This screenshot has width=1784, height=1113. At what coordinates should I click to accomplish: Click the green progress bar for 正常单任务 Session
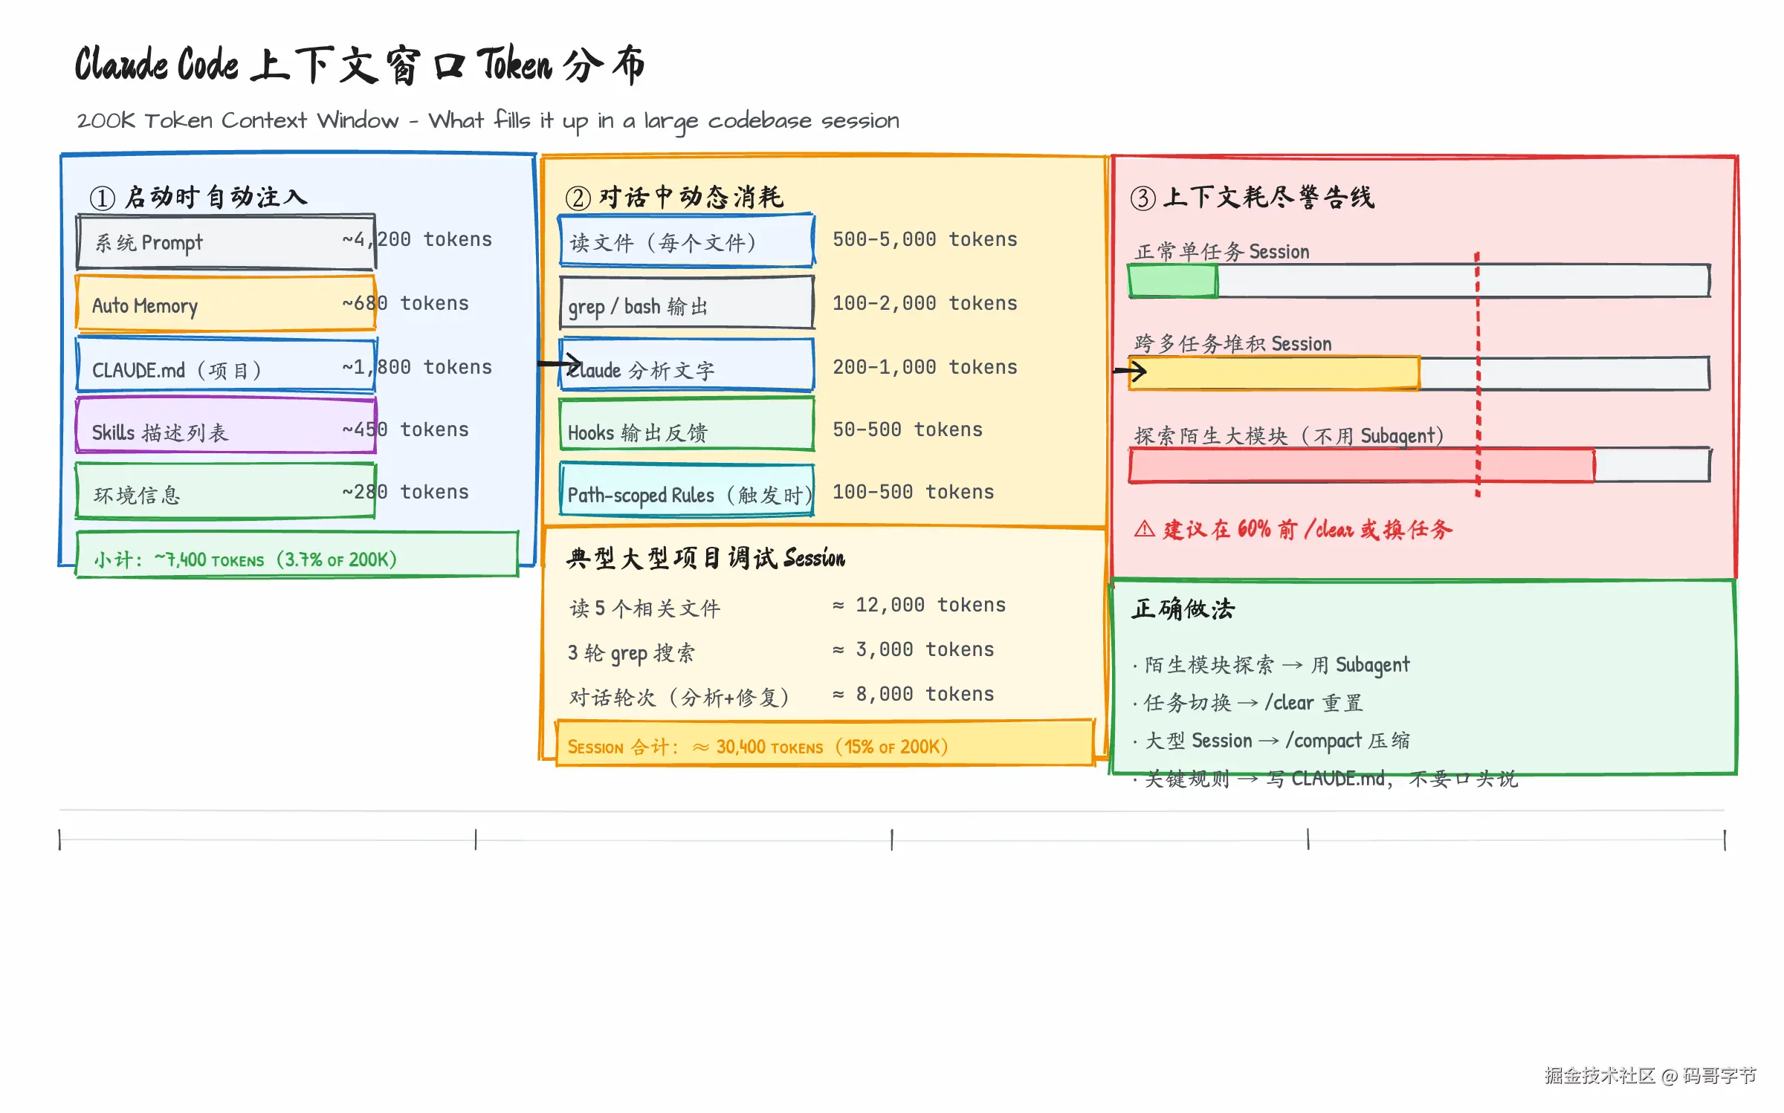point(1173,282)
